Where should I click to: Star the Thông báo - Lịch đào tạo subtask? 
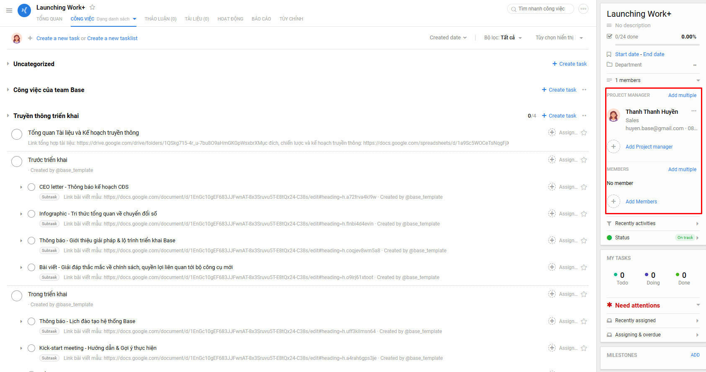584,321
